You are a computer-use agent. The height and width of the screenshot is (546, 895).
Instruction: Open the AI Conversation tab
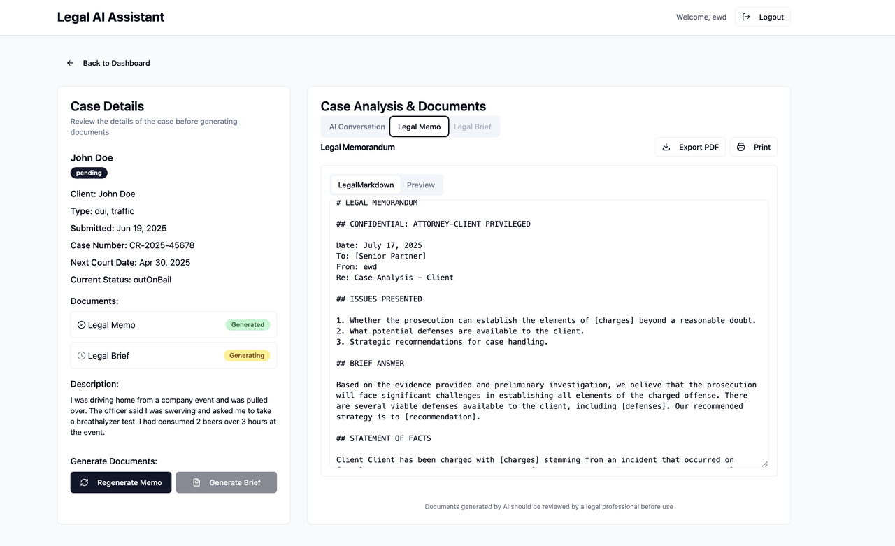click(357, 127)
